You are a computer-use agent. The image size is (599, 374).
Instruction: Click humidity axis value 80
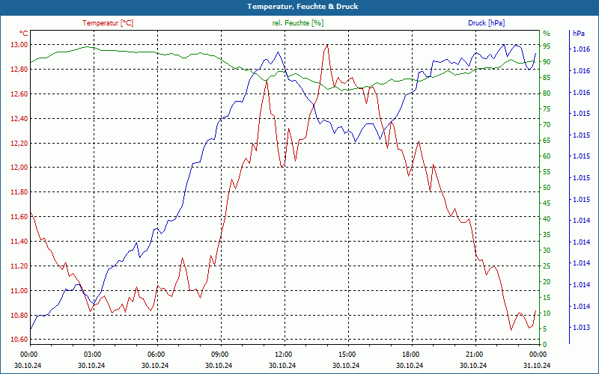point(547,93)
